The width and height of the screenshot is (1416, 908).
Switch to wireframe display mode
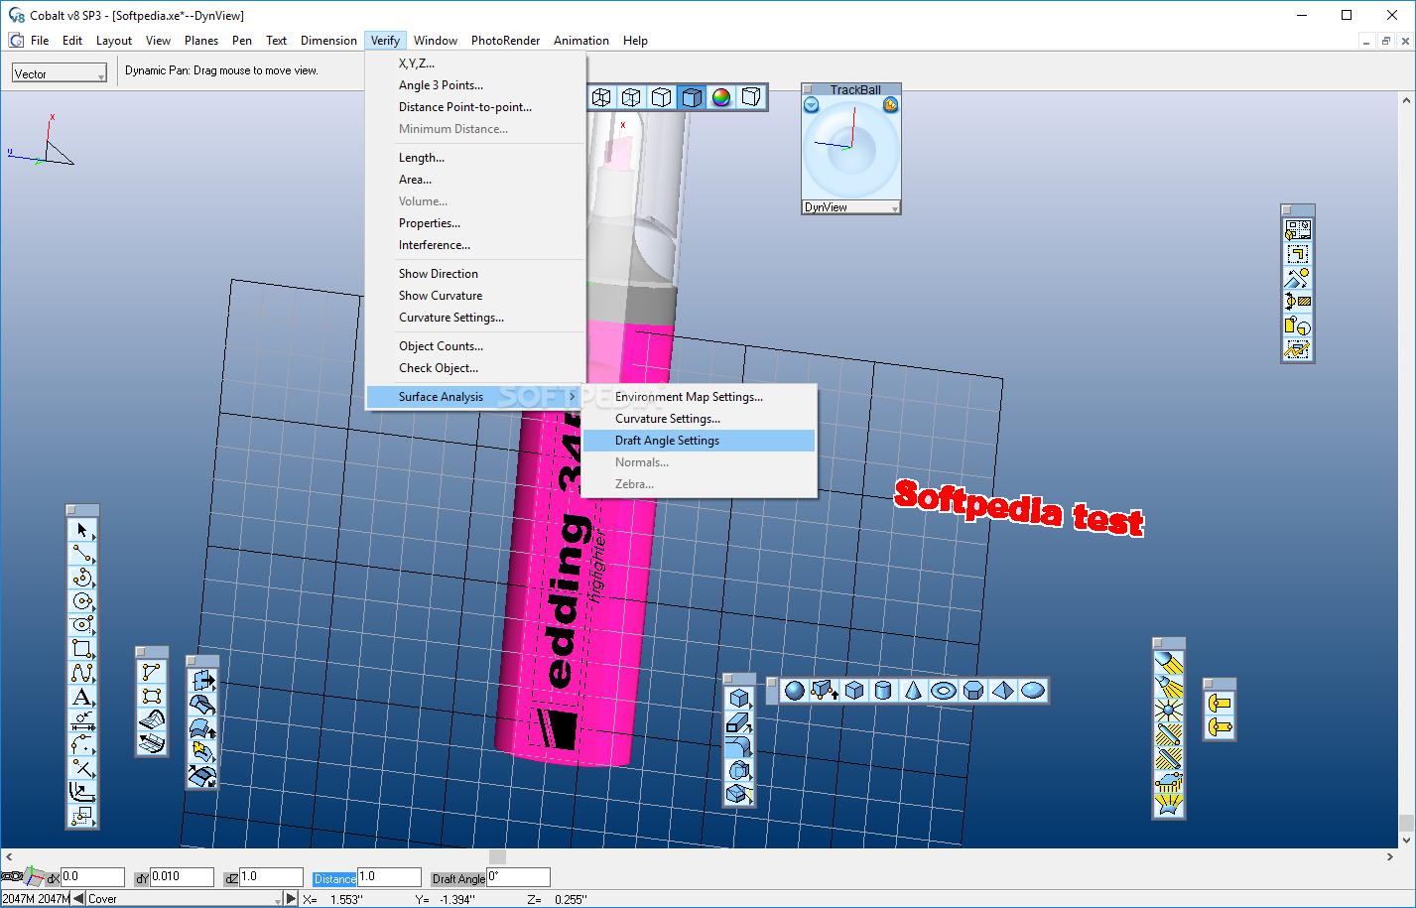pos(601,97)
